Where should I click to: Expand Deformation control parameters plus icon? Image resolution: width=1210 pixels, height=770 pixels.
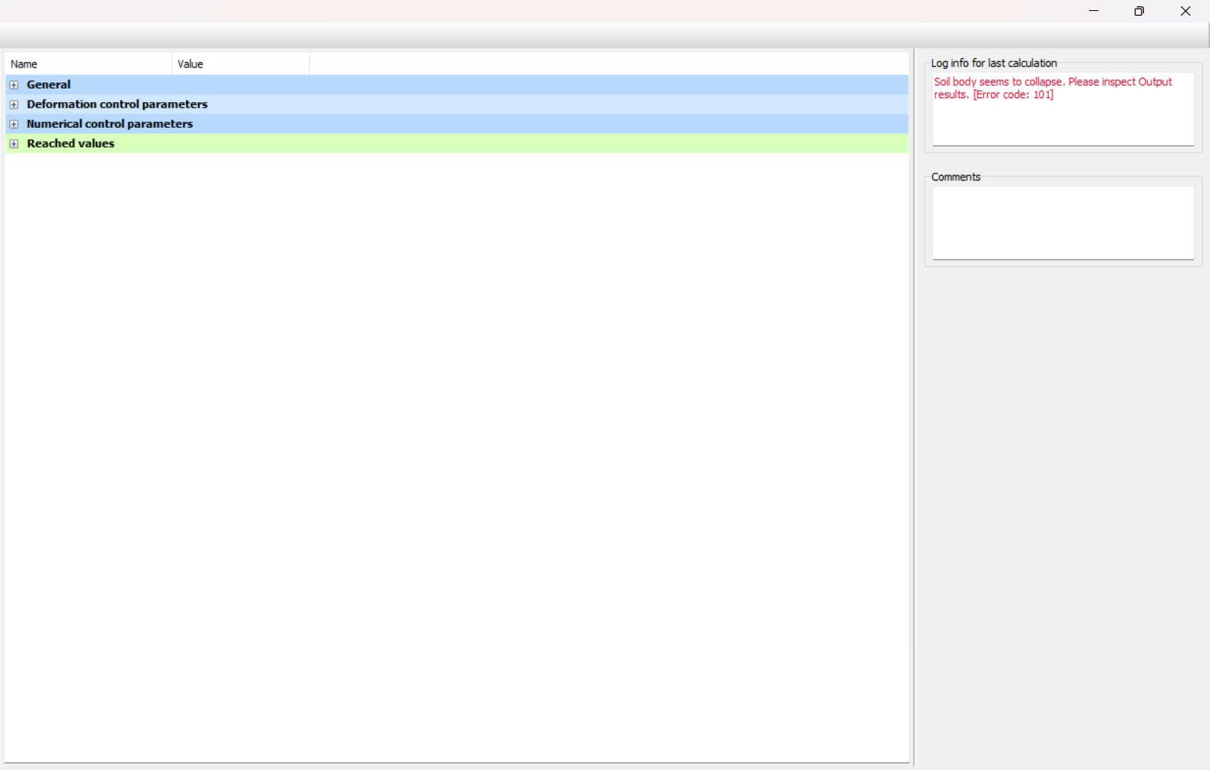click(x=13, y=104)
